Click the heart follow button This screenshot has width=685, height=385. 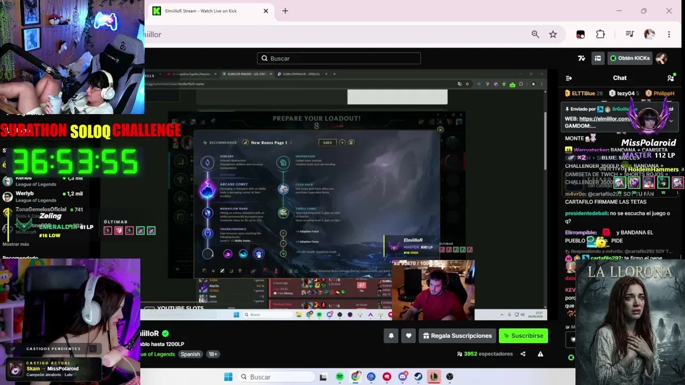tap(409, 336)
